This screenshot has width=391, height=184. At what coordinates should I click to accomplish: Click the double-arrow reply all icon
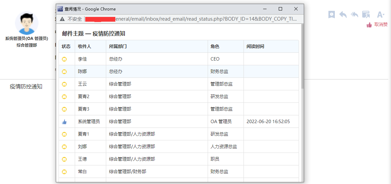(x=354, y=15)
